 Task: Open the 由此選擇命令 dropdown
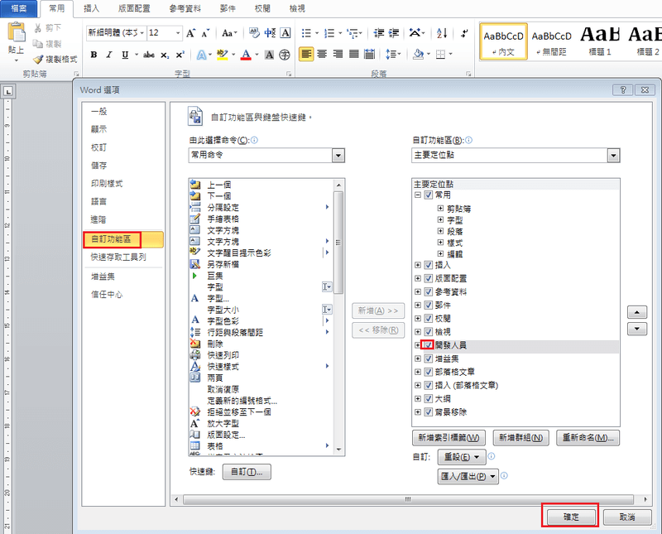point(338,156)
